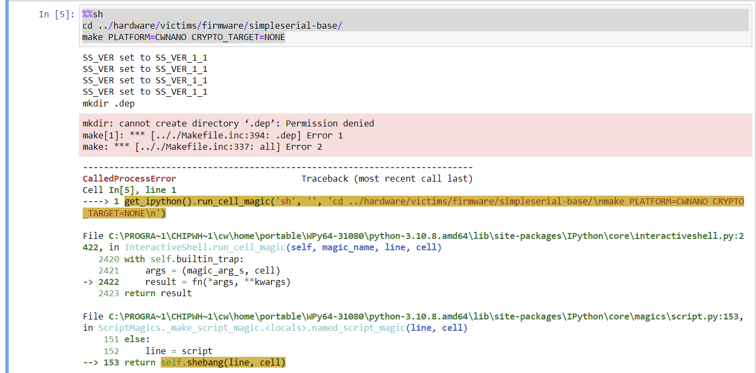Click the Makefile.inc:394 Error 1 line
The height and width of the screenshot is (373, 756).
point(212,135)
